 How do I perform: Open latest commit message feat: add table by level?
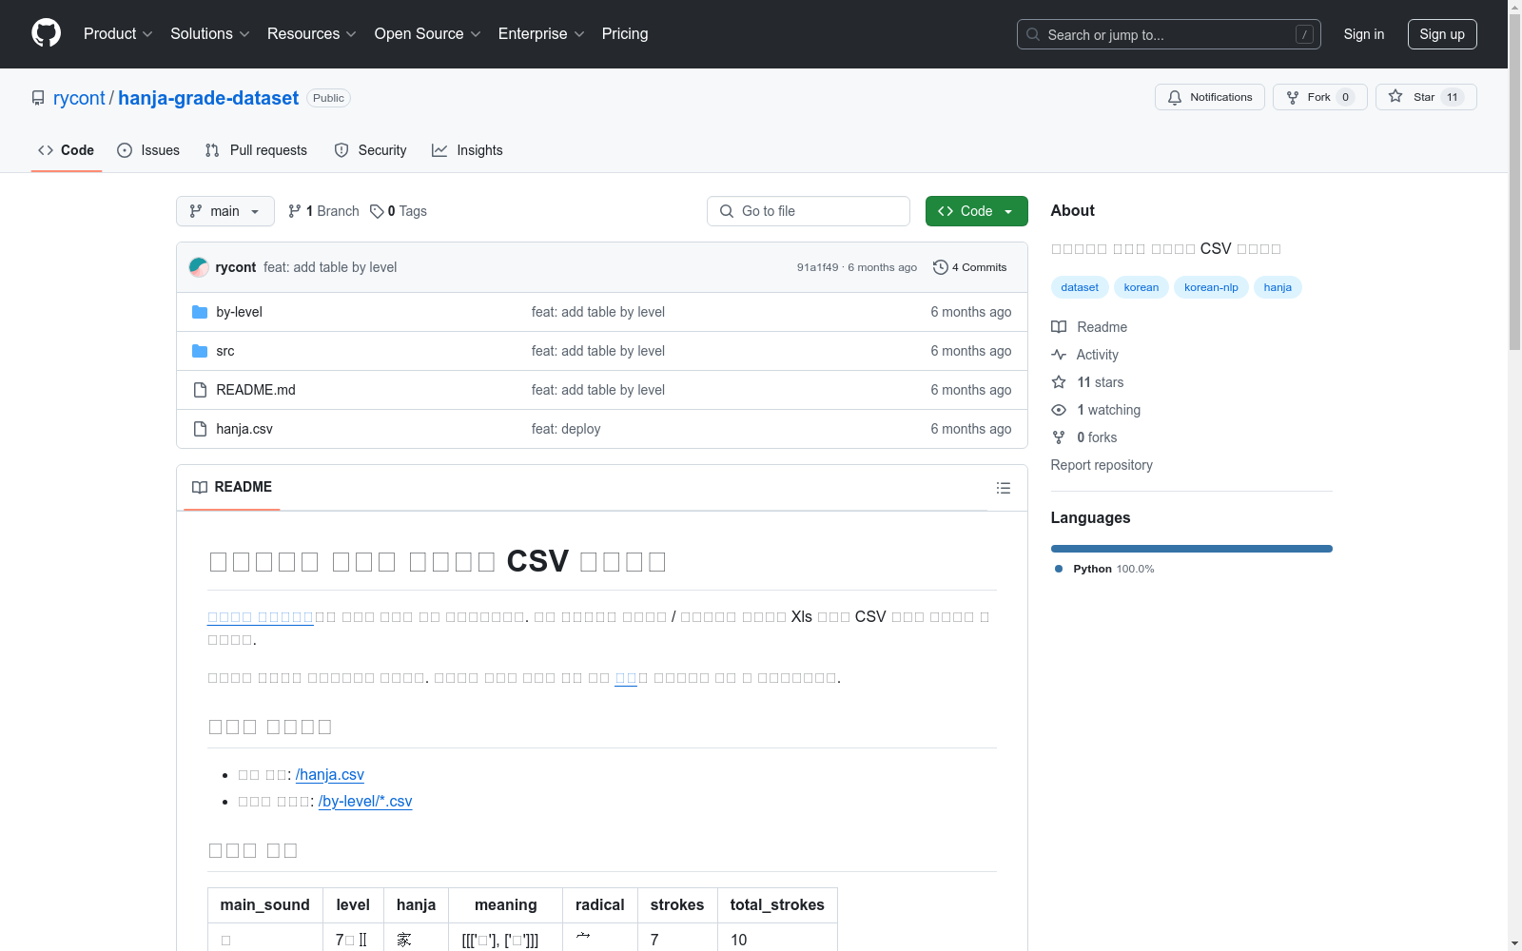coord(330,267)
